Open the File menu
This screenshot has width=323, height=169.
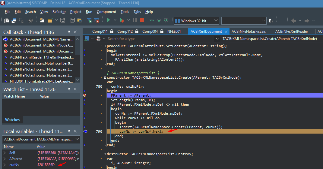coord(8,12)
